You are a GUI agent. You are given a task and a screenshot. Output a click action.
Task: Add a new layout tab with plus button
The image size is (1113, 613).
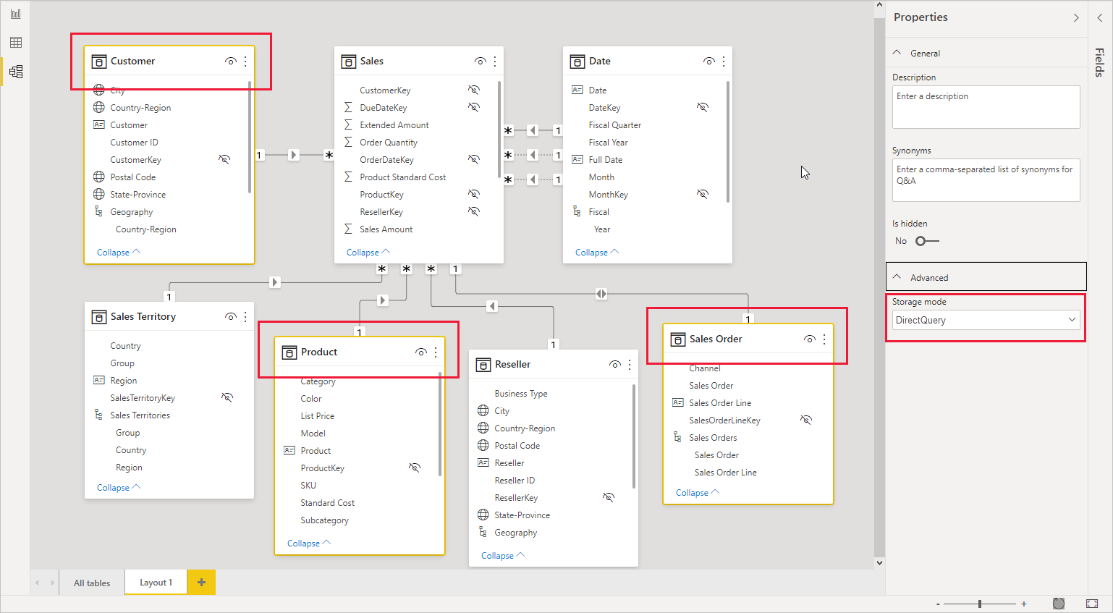point(201,583)
